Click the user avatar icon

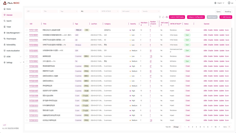click(x=229, y=3)
